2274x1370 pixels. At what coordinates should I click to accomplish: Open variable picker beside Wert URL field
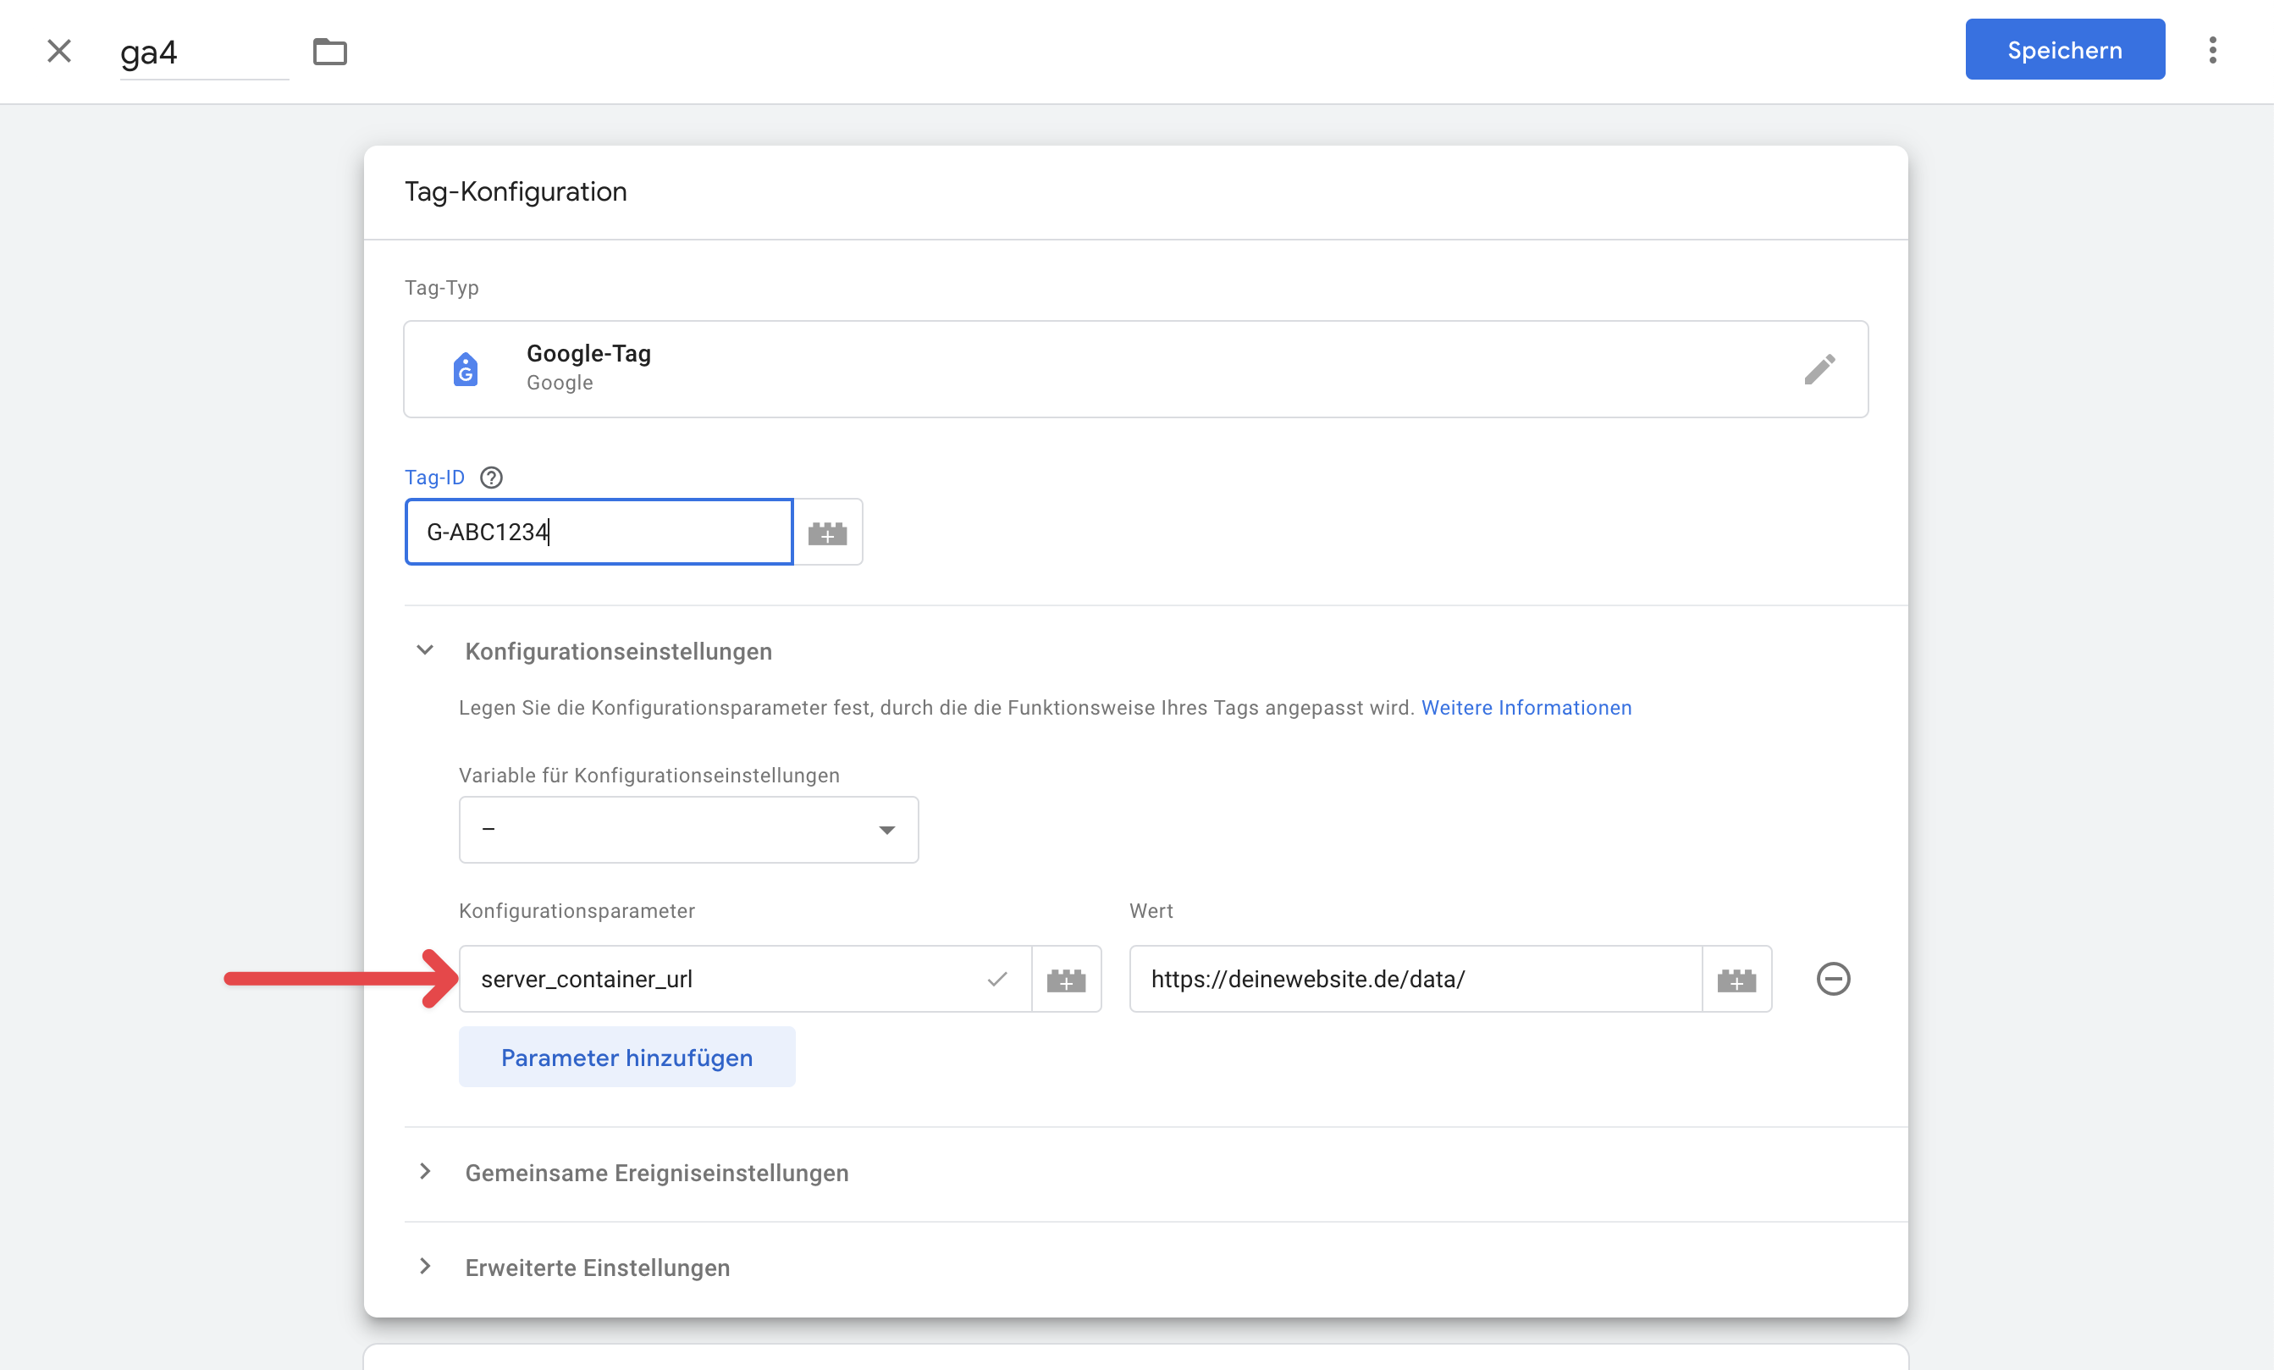click(x=1736, y=980)
